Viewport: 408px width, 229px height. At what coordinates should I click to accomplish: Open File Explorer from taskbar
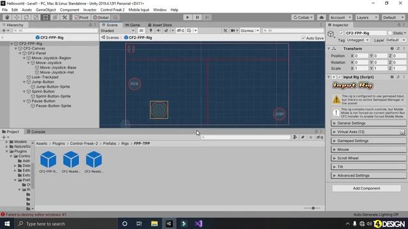[x=154, y=223]
